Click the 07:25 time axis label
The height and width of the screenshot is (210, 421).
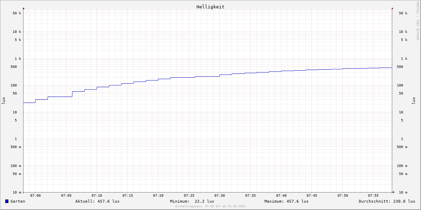pos(189,196)
